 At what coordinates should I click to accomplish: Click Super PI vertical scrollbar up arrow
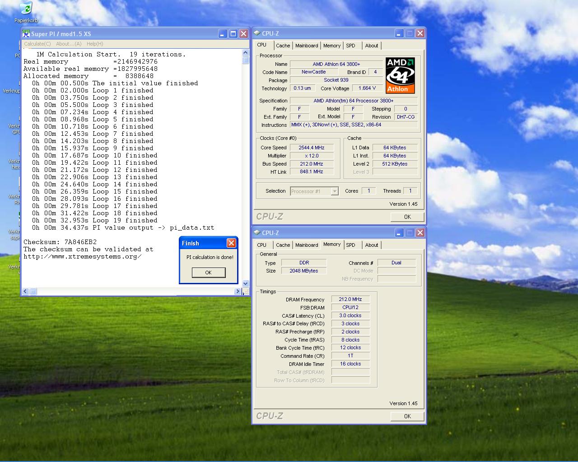246,52
